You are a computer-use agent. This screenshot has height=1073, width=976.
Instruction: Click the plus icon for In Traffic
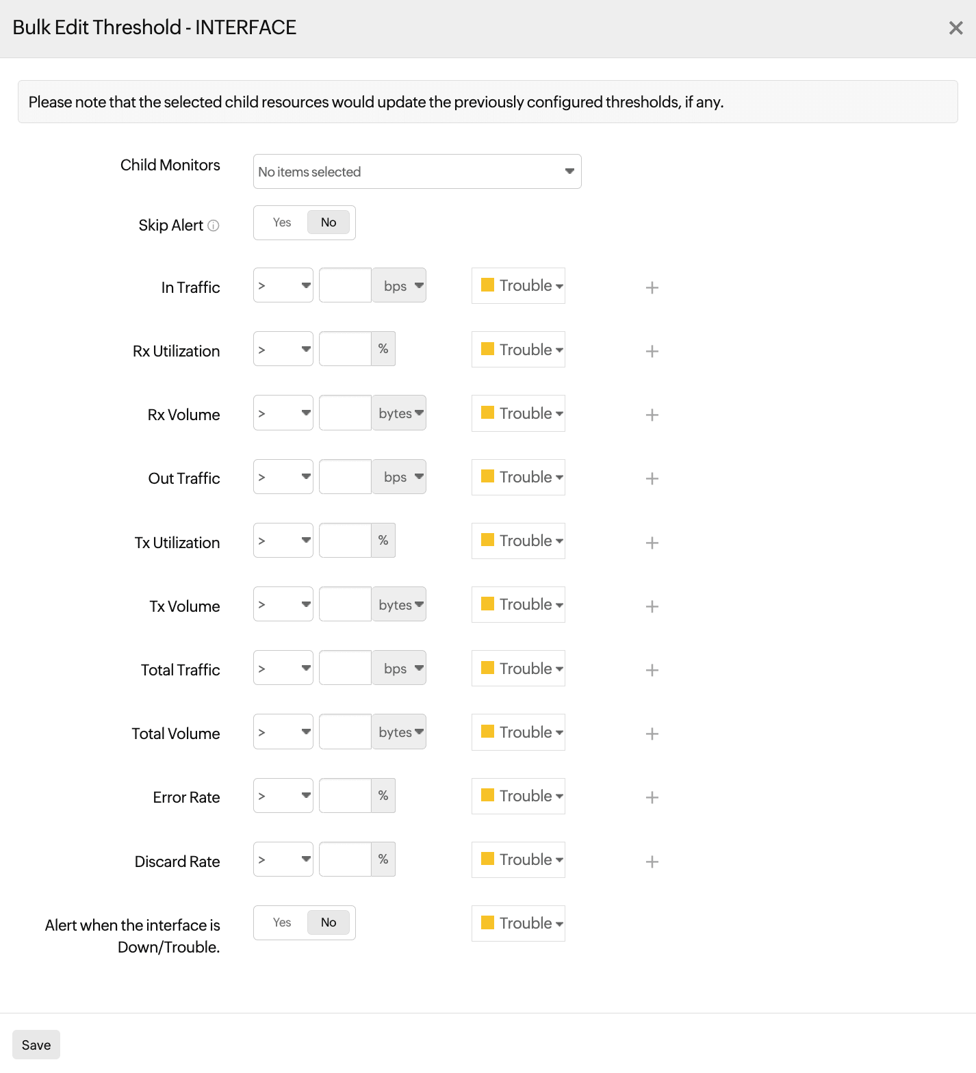[652, 287]
